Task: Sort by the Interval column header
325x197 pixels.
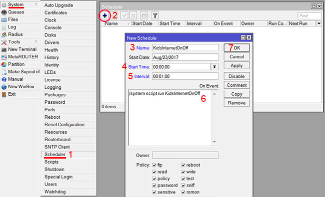Action: [199, 23]
